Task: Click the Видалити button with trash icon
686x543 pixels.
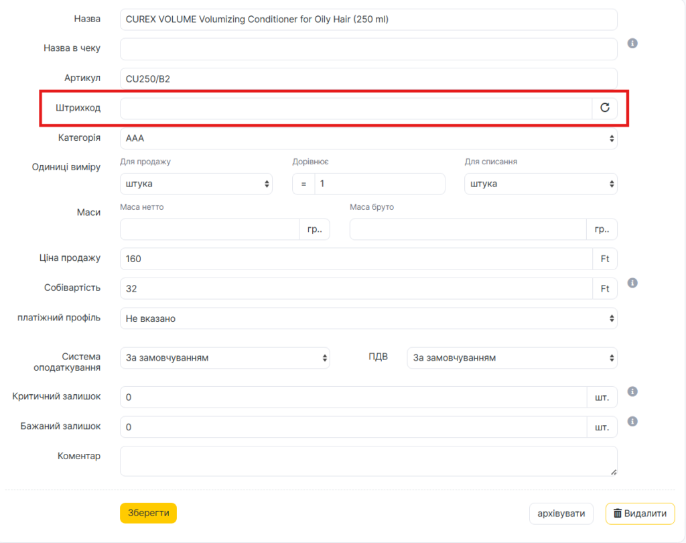Action: pos(640,514)
